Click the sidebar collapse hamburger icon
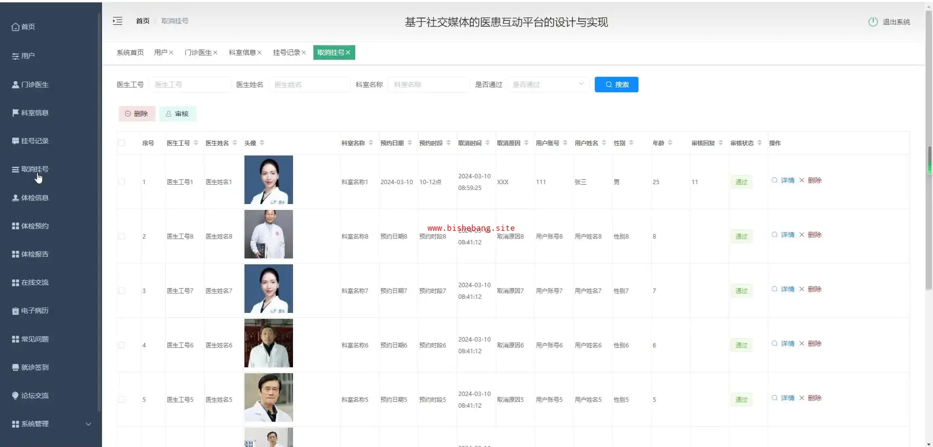The image size is (933, 447). click(118, 21)
